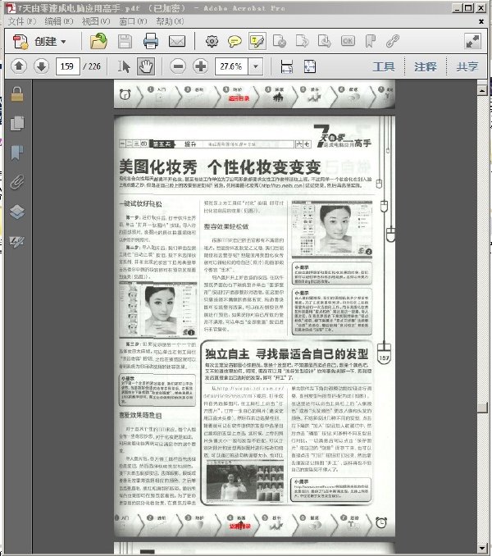
Task: Add a sticky note comment
Action: (x=235, y=42)
